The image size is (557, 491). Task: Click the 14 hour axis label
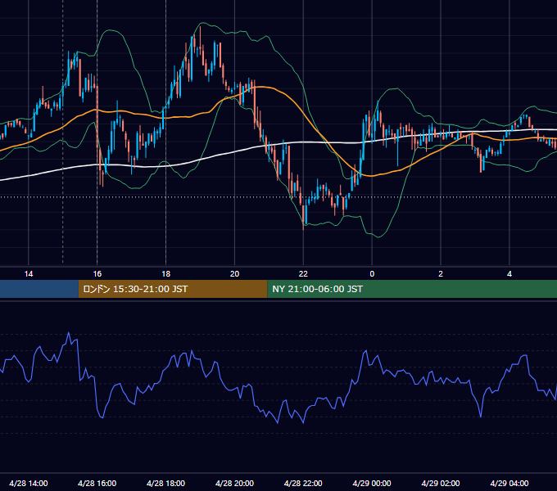tap(29, 274)
